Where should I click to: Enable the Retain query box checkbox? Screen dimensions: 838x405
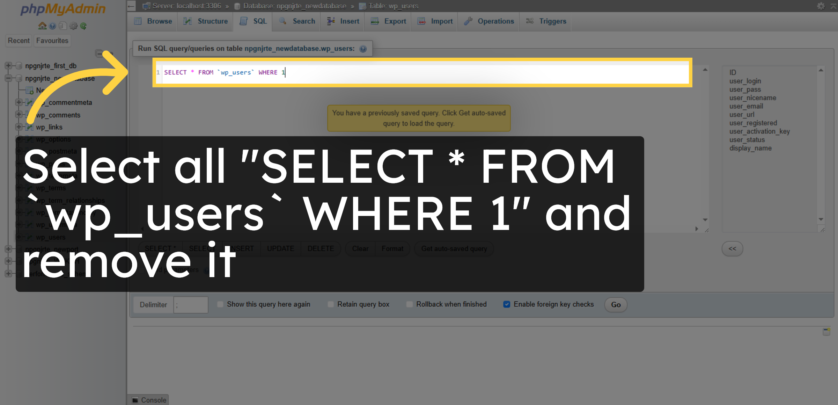click(330, 304)
